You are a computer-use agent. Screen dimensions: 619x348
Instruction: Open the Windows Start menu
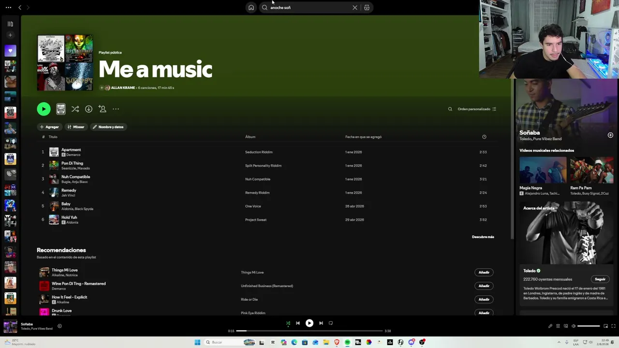197,342
